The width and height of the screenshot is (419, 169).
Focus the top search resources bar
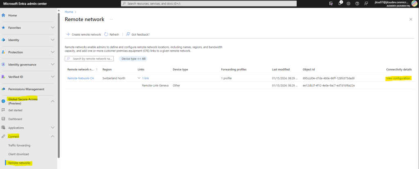(x=209, y=3)
